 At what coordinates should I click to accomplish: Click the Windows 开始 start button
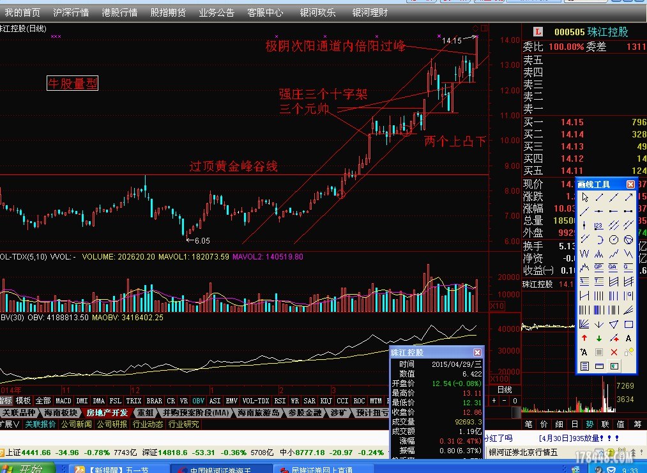click(x=26, y=469)
